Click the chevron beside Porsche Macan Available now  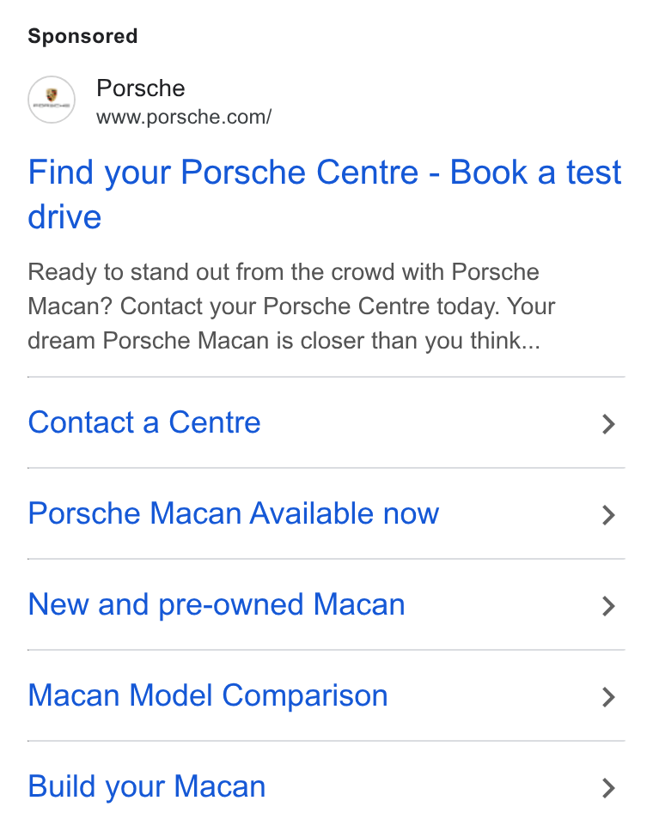click(x=608, y=515)
